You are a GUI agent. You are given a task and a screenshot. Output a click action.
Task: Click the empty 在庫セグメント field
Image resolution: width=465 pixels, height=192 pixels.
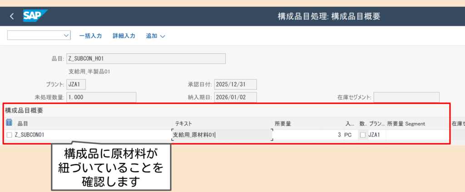406,97
